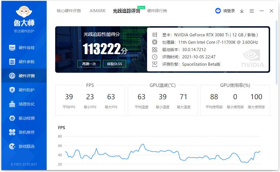Click 请登录 to sign in
280x172 pixels.
click(228, 11)
